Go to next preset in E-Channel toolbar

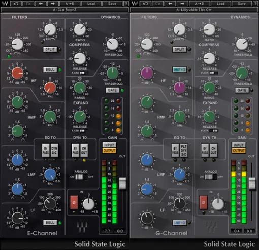(53, 4)
